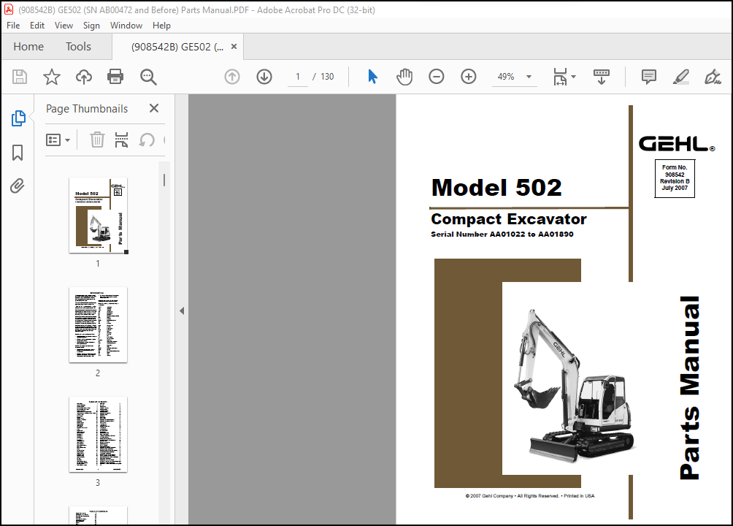Click the Page Thumbnails panel title
The height and width of the screenshot is (526, 733).
[87, 109]
